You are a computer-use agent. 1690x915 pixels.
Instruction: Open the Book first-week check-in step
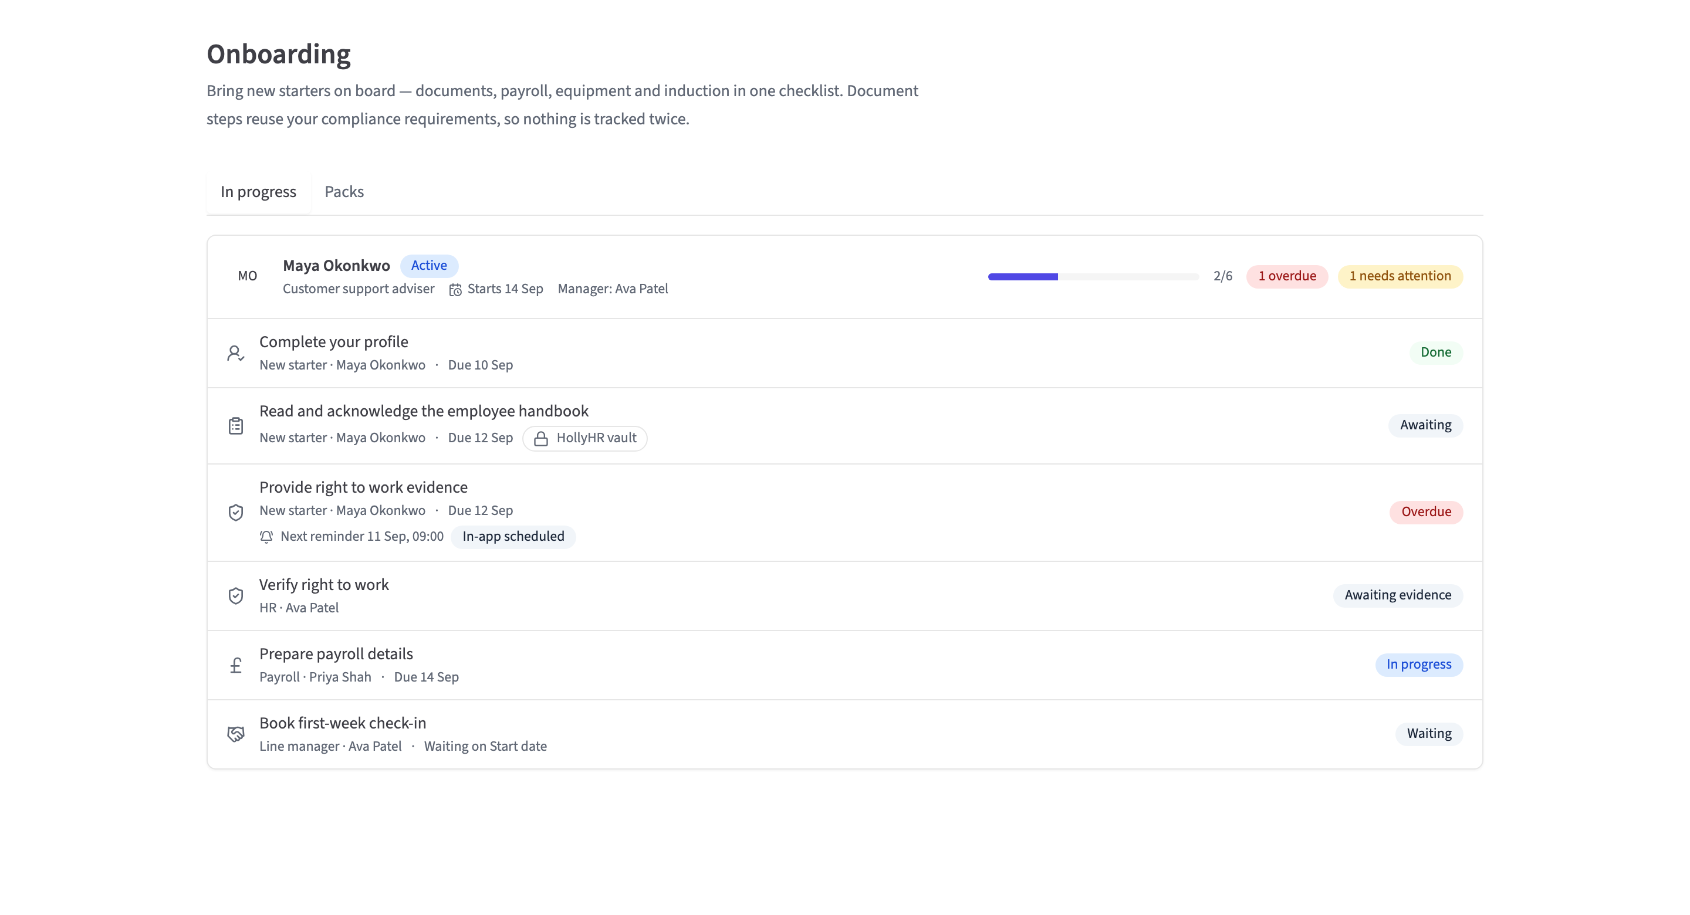pyautogui.click(x=845, y=734)
